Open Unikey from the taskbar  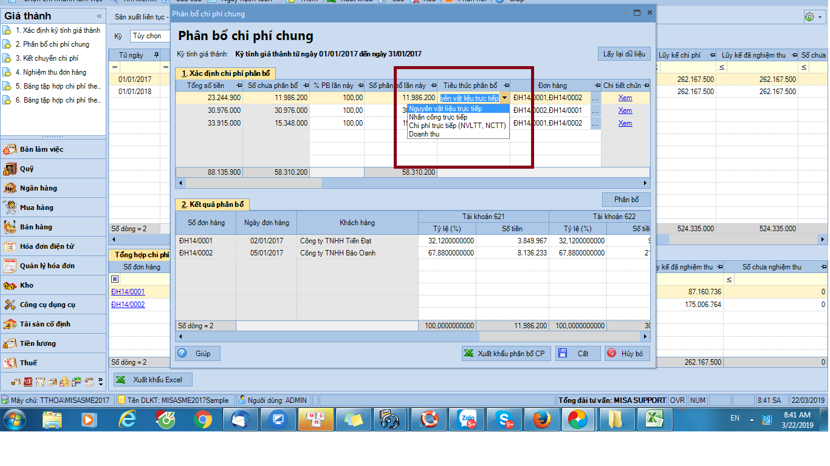click(x=316, y=419)
